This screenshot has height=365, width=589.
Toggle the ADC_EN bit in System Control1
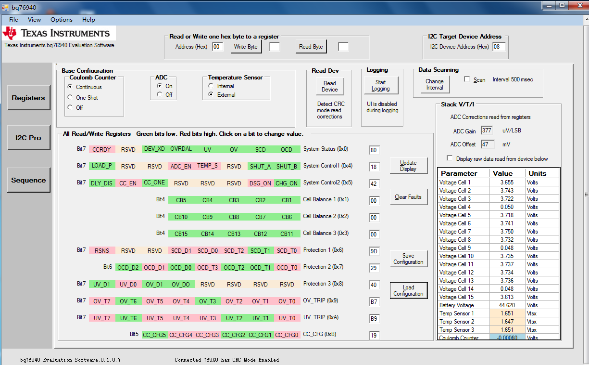pyautogui.click(x=181, y=166)
